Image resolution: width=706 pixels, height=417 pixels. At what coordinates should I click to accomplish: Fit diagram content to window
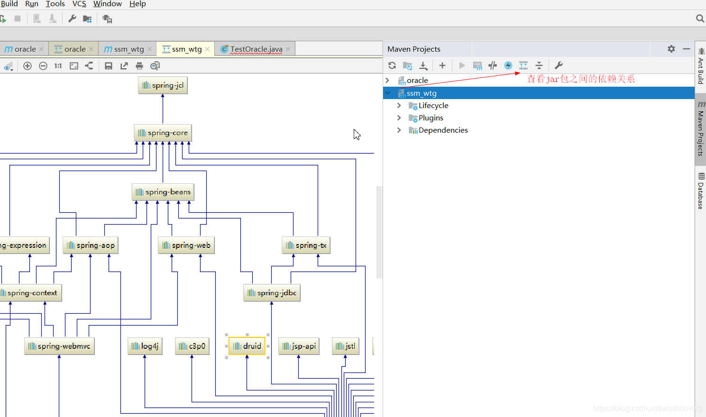pyautogui.click(x=74, y=66)
